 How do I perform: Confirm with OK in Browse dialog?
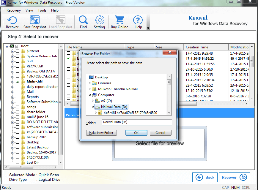pos(136,133)
